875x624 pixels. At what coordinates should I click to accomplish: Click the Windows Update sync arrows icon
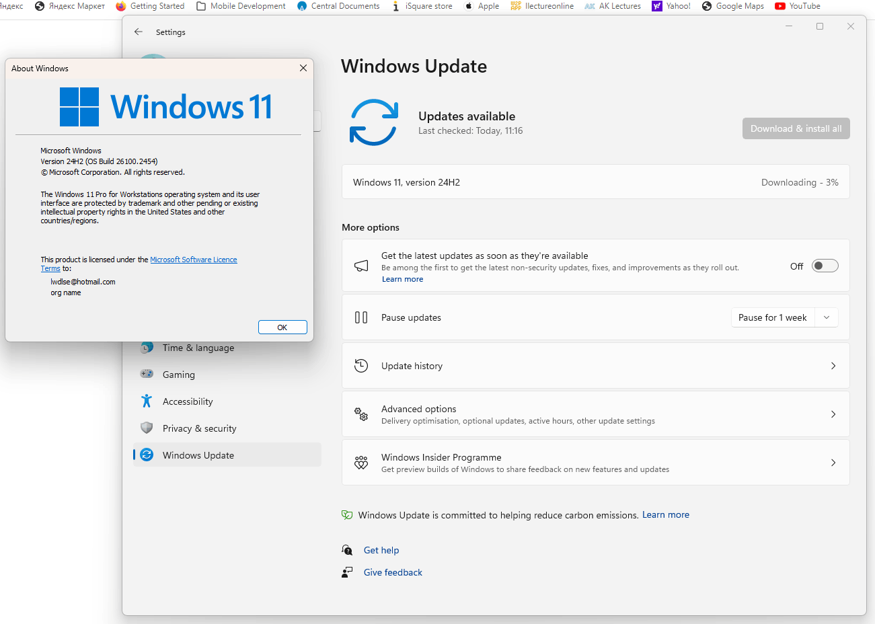[374, 122]
